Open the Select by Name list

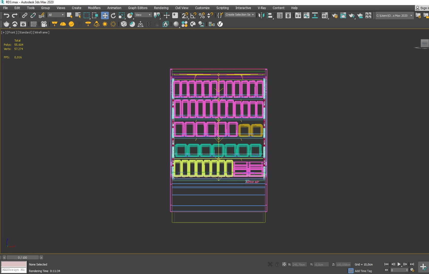click(x=78, y=15)
